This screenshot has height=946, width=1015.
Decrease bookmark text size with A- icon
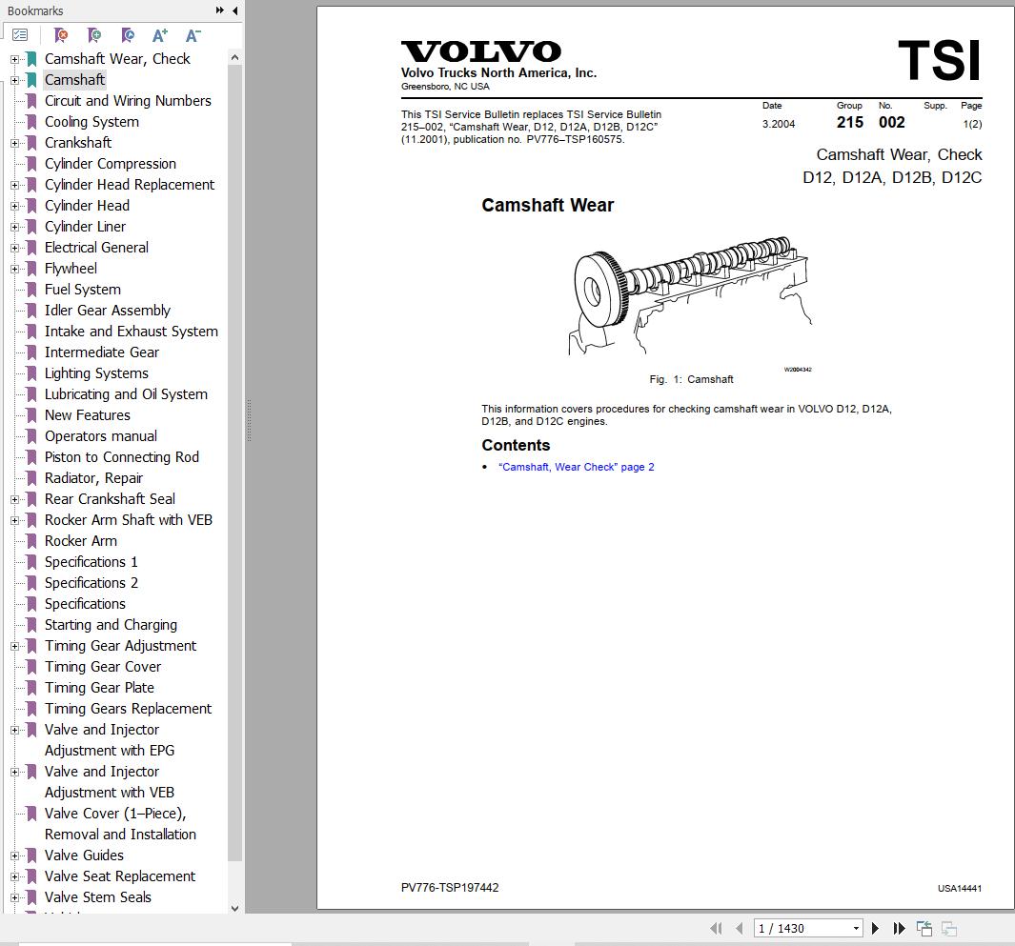(192, 34)
